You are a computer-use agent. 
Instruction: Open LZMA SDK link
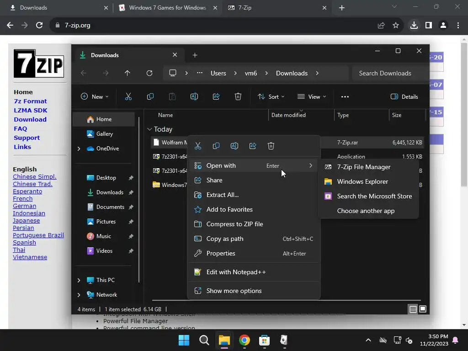point(31,111)
